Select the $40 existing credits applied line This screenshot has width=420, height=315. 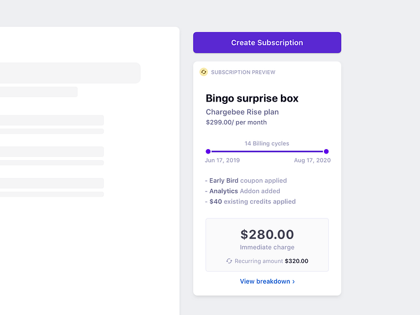(x=251, y=202)
